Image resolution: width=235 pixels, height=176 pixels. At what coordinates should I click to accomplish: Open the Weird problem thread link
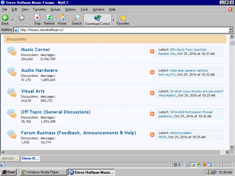(x=181, y=133)
